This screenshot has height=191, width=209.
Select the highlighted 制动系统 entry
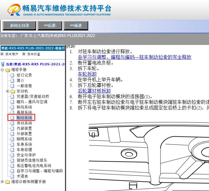tap(24, 118)
